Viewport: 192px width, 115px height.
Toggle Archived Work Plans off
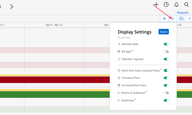pos(166,85)
